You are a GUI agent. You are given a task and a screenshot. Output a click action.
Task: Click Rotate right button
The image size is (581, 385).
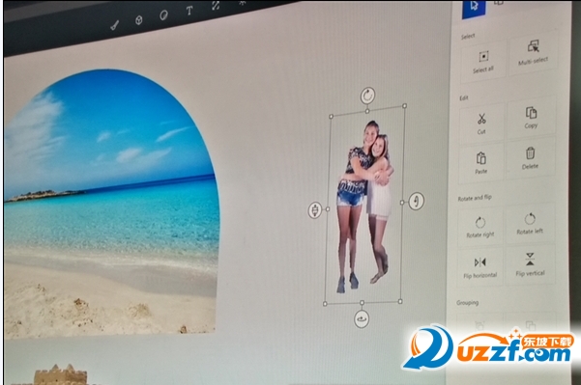click(x=480, y=227)
